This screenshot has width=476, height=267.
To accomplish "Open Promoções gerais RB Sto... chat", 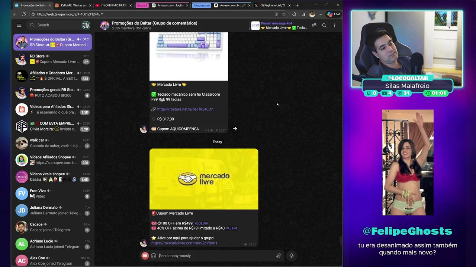I will click(52, 93).
